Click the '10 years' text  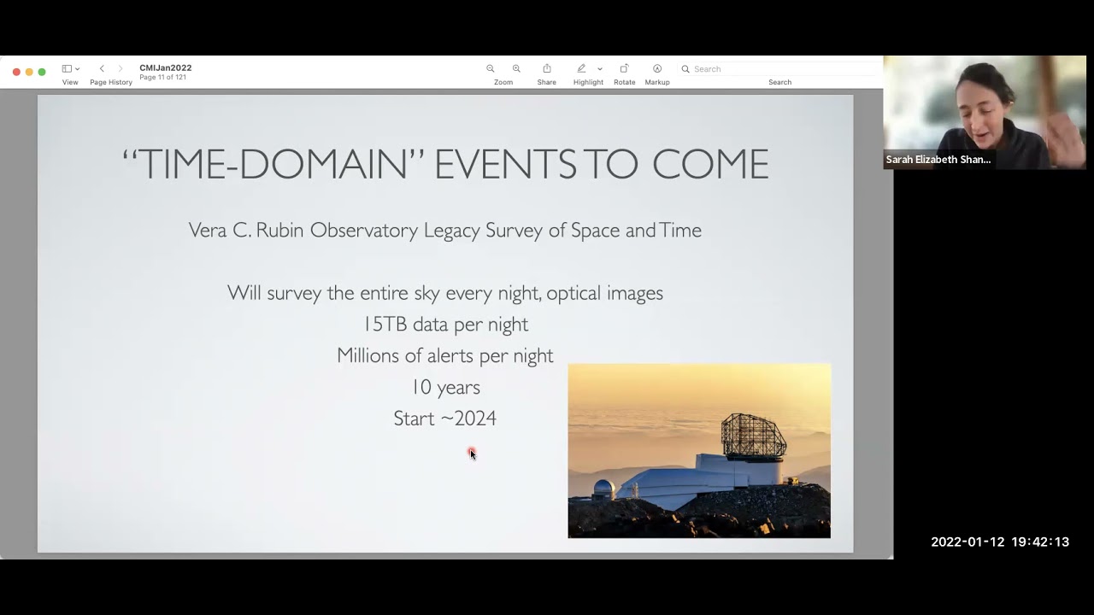coord(445,388)
